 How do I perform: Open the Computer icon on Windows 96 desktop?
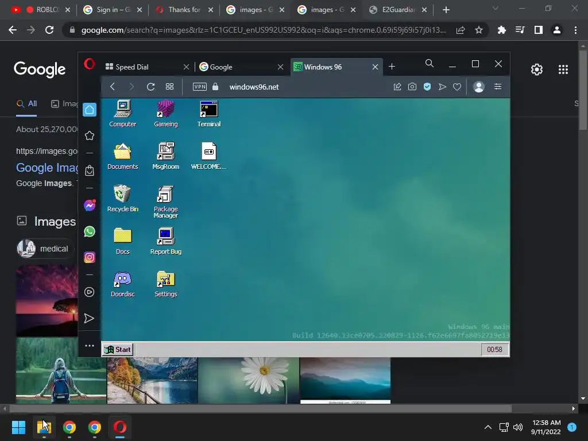[123, 114]
